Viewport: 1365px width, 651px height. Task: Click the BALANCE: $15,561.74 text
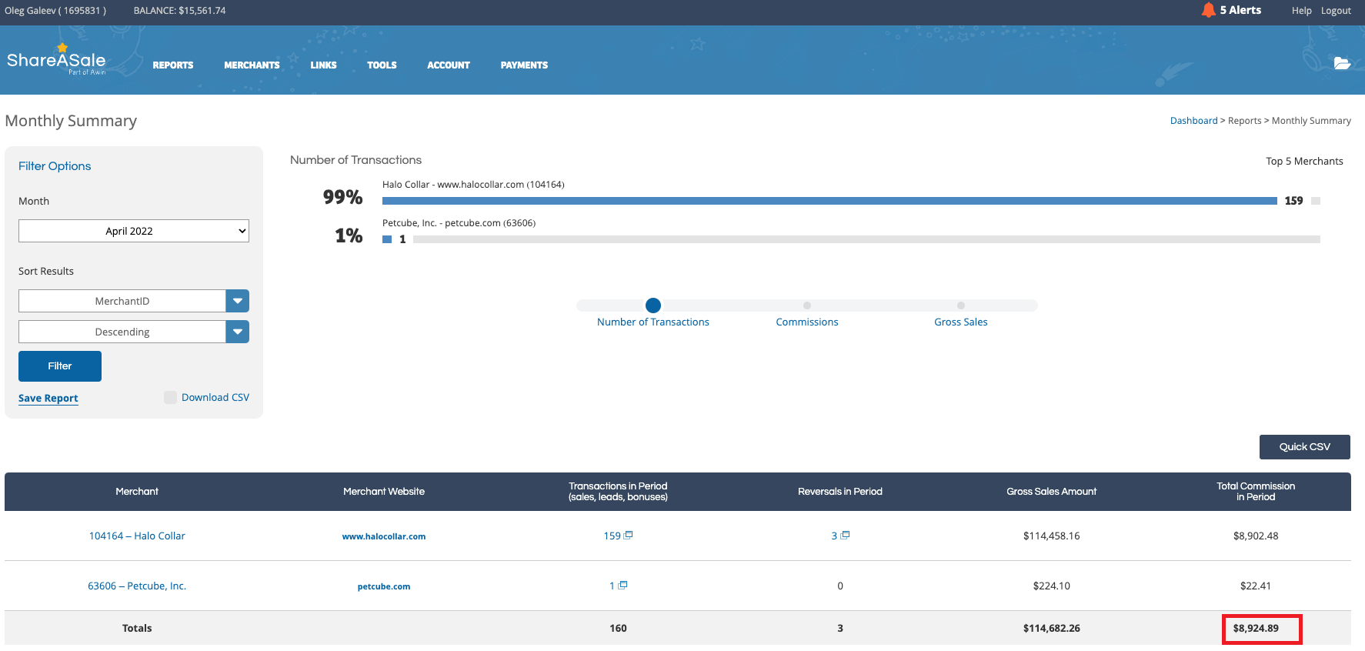pos(179,11)
